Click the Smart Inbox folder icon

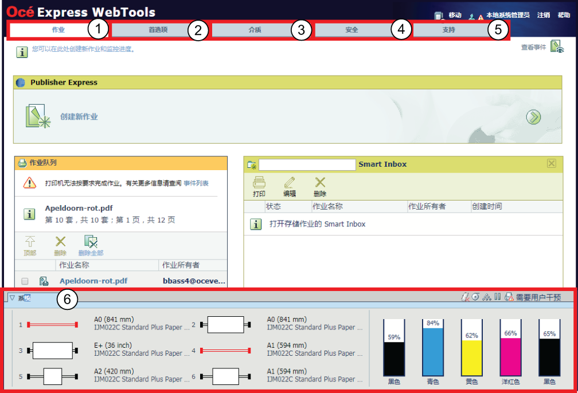point(252,165)
